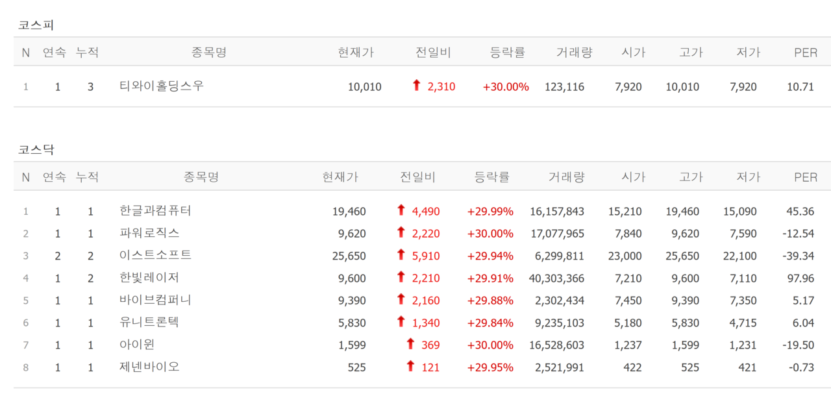Click the +29.84% change rate
Screen dimensions: 831x394
click(x=490, y=323)
